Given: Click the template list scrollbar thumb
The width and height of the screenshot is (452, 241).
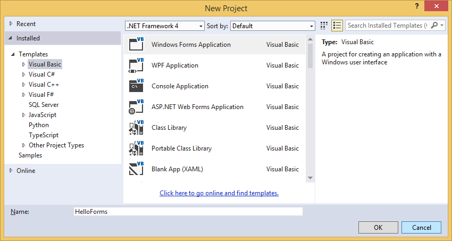Looking at the screenshot, I should coord(310,56).
